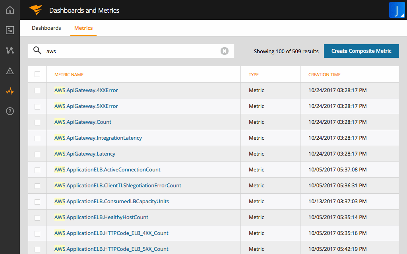This screenshot has height=254, width=407.
Task: Click the search magnifying glass icon
Action: point(37,51)
